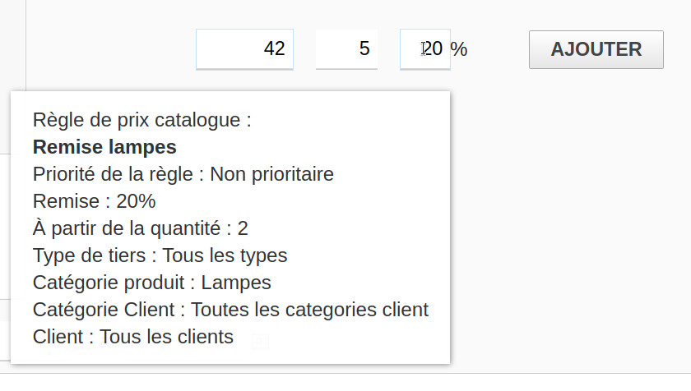Click the 'Remise : 20%' tooltip line
The height and width of the screenshot is (391, 691).
94,201
